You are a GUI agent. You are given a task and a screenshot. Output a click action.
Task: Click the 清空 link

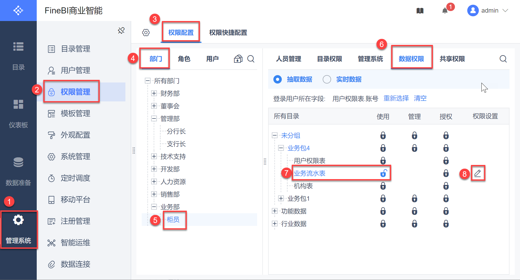pyautogui.click(x=420, y=98)
